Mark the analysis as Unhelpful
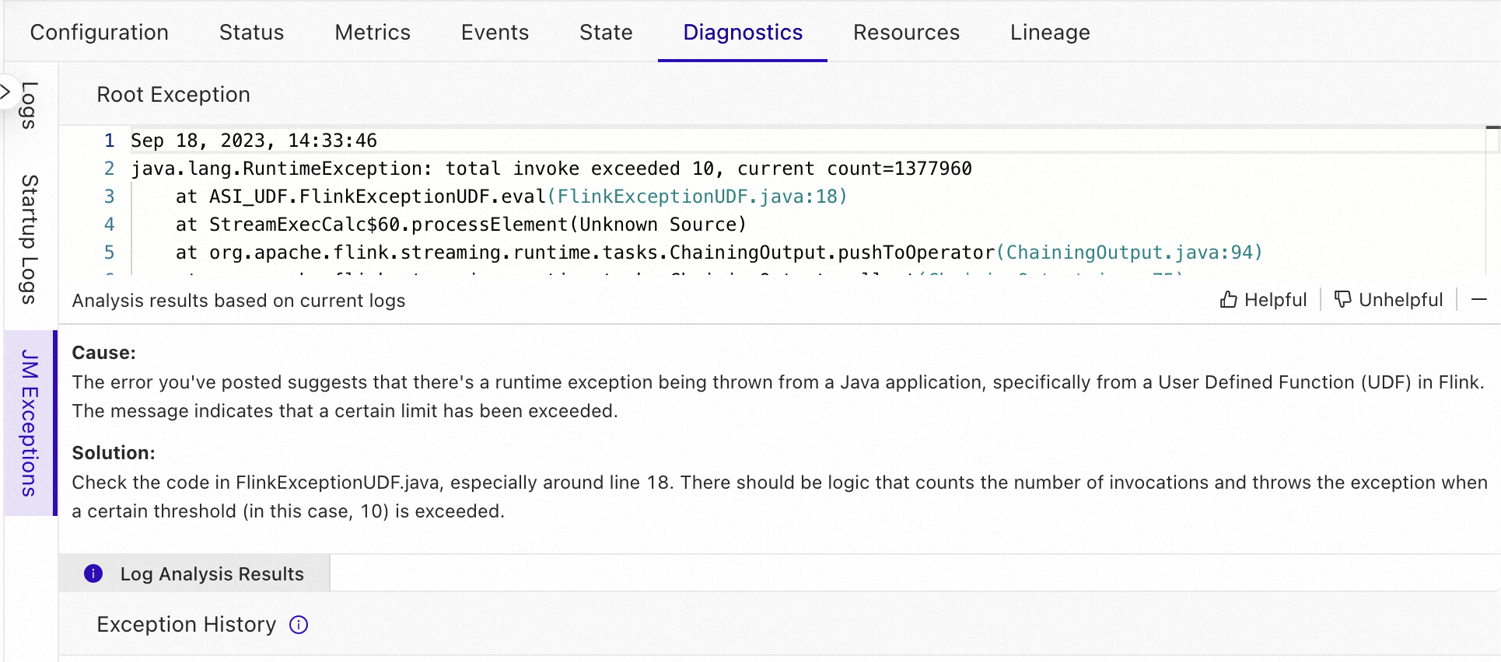The height and width of the screenshot is (662, 1501). [1388, 300]
